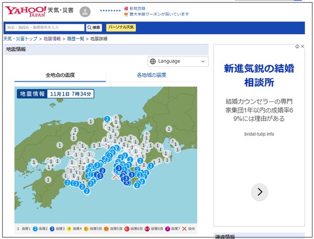Open パーソナル天気 button
The image size is (314, 239).
pyautogui.click(x=121, y=27)
